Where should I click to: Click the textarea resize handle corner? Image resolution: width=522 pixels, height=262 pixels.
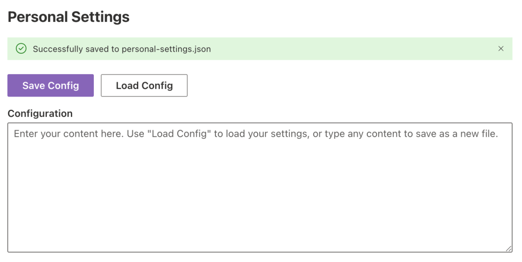(x=508, y=248)
